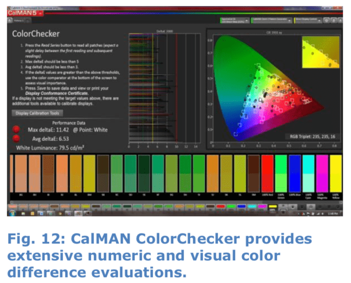Click the Display Calibration Tools button

[x=37, y=113]
